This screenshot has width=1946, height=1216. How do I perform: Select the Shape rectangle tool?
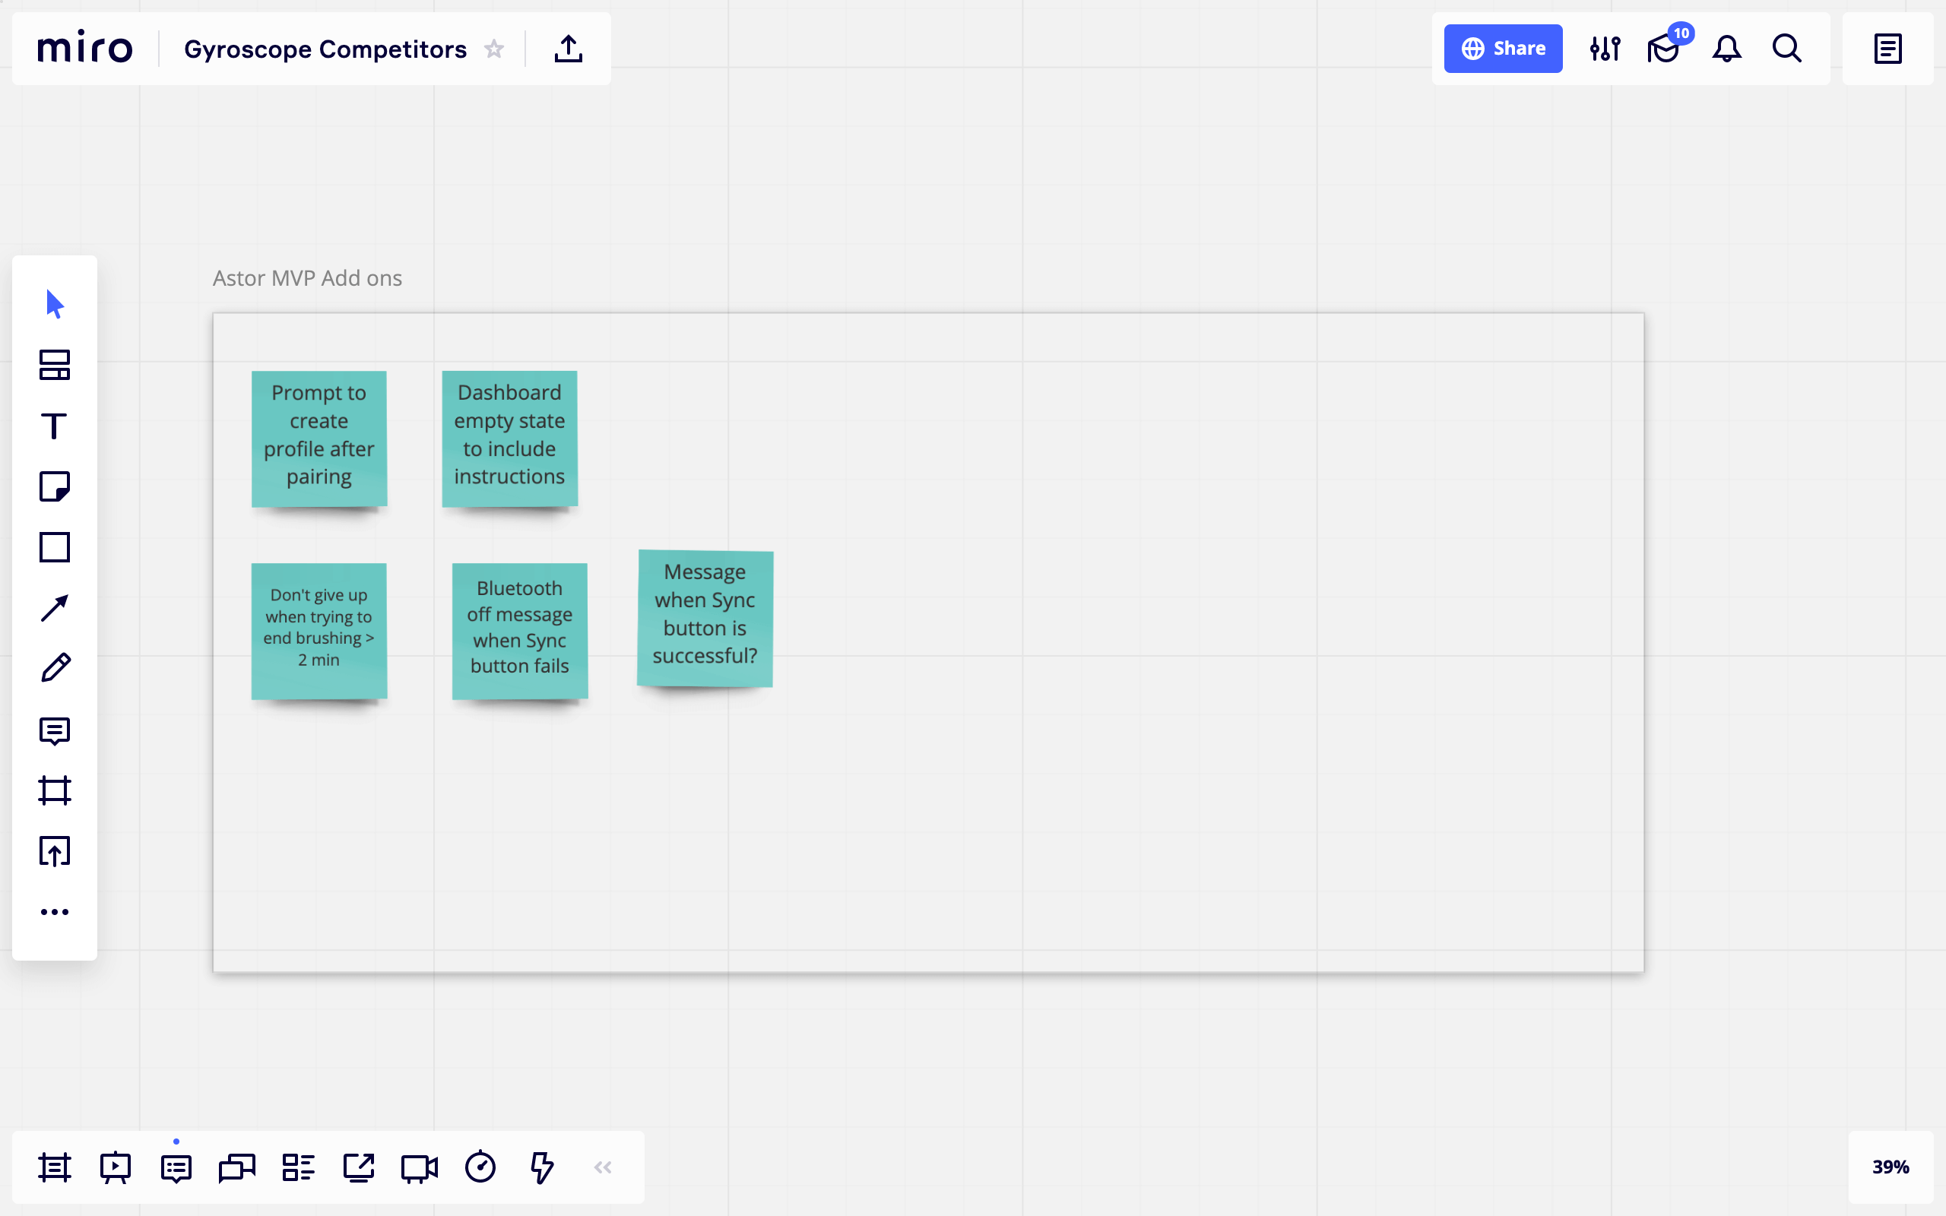point(55,547)
